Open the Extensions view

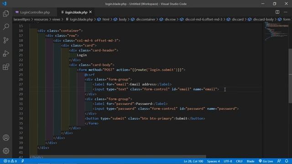click(6, 67)
